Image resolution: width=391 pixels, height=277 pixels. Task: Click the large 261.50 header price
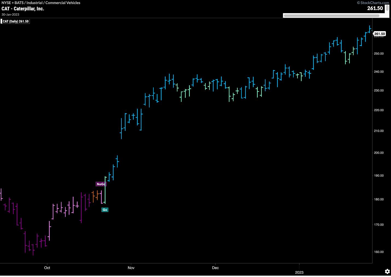375,8
